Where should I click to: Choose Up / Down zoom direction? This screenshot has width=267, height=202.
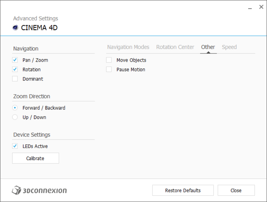coord(15,117)
